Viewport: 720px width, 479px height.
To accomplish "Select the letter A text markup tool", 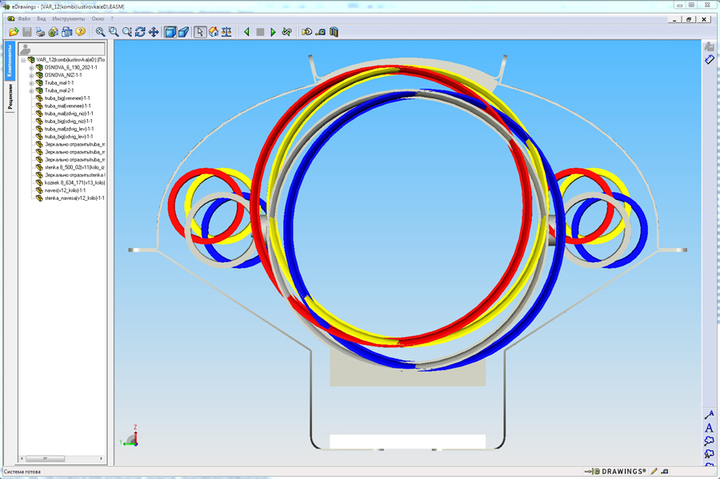I will pos(709,428).
